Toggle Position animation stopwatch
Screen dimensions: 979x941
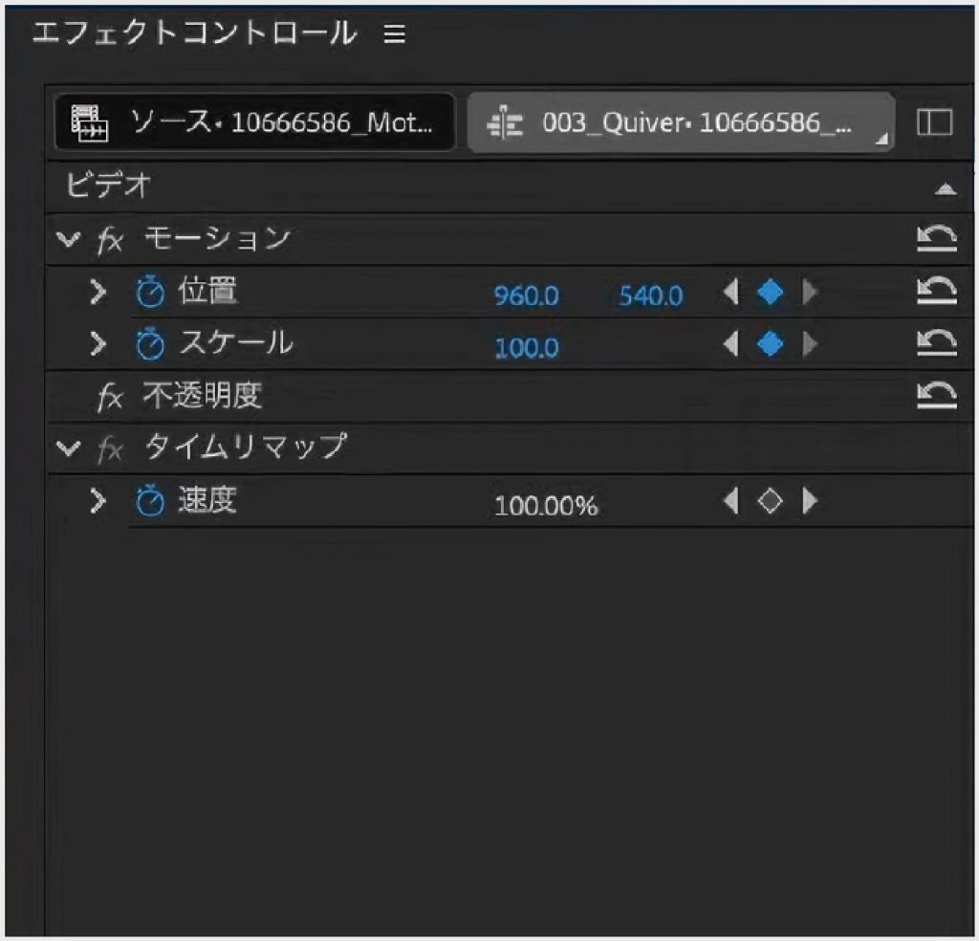[150, 295]
